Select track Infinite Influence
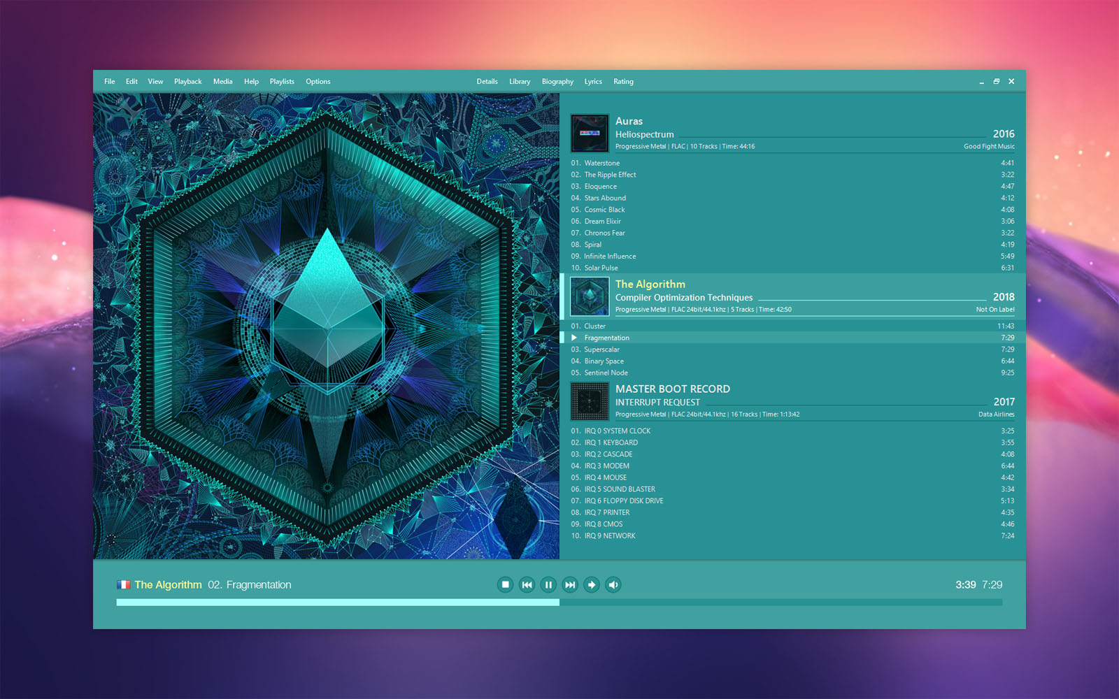Viewport: 1119px width, 699px height. pos(792,257)
